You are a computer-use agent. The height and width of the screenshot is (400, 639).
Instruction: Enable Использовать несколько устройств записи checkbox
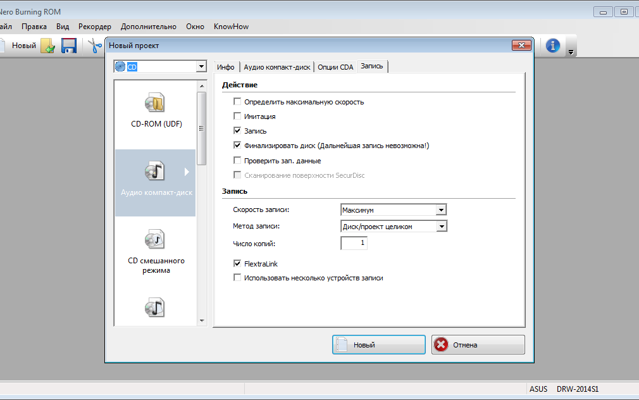(x=237, y=278)
